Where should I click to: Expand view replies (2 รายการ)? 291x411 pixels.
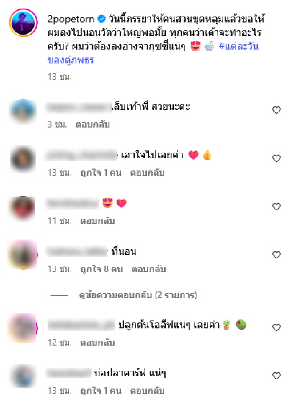pos(138,295)
